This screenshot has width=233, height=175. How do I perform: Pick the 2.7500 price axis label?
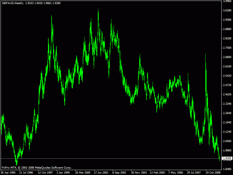227,48
